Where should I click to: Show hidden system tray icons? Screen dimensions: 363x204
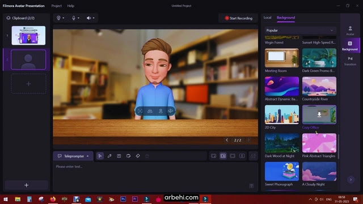[x=310, y=199]
